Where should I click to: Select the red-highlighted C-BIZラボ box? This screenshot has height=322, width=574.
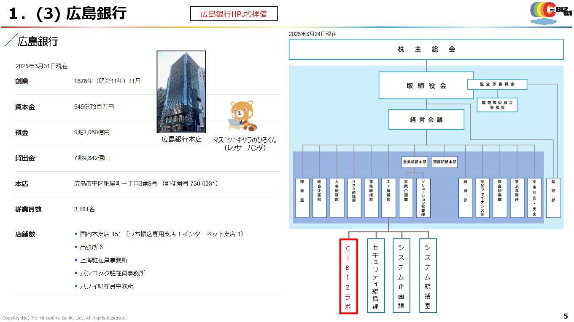348,277
